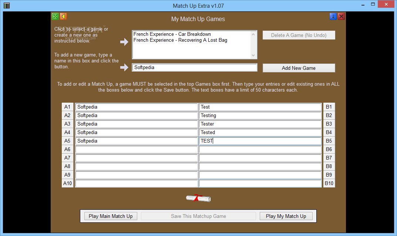Click the A4 entry field
The width and height of the screenshot is (397, 236).
137,132
